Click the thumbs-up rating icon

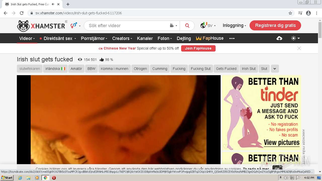click(x=102, y=60)
